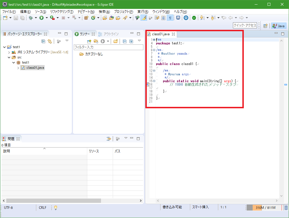Click the tip light bulb in status bar

tap(56, 208)
